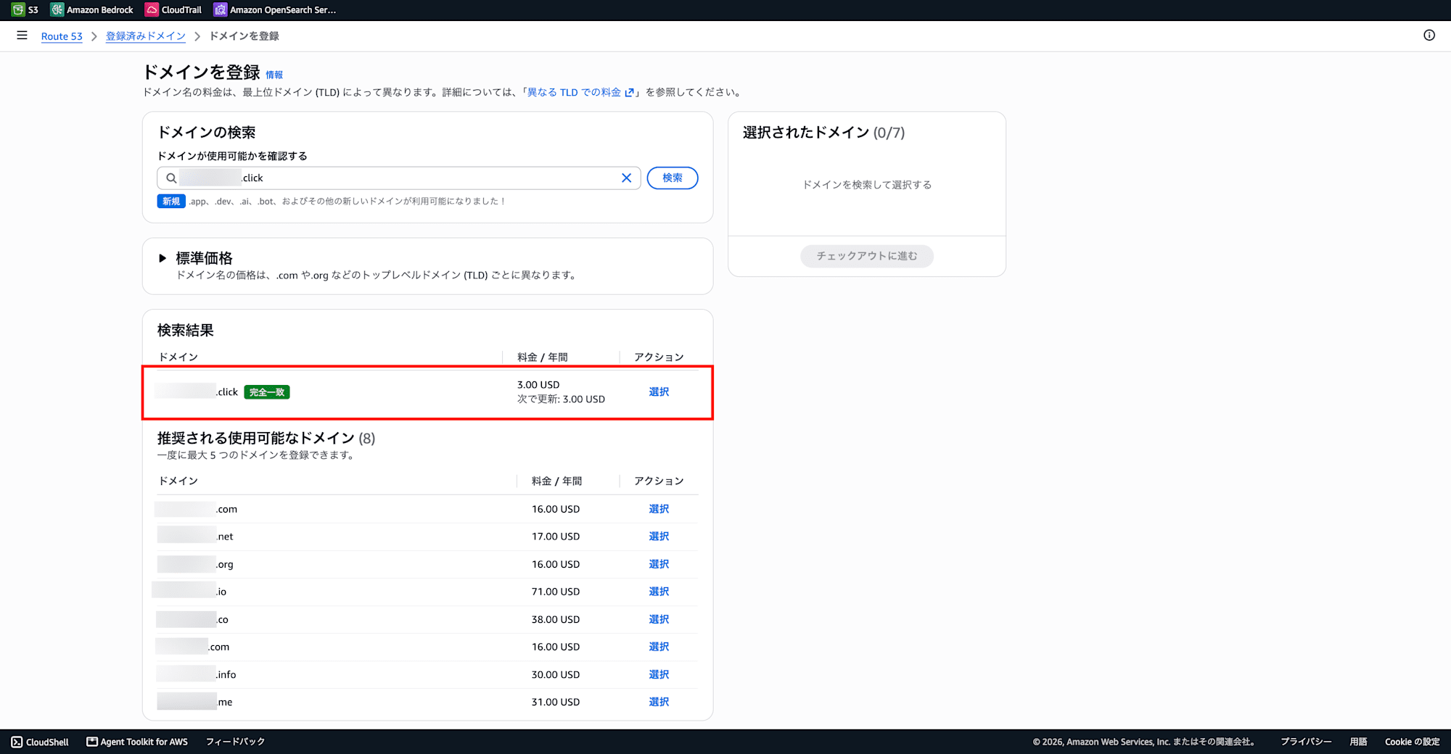
Task: Click the 新規 badge under the search field
Action: point(171,202)
